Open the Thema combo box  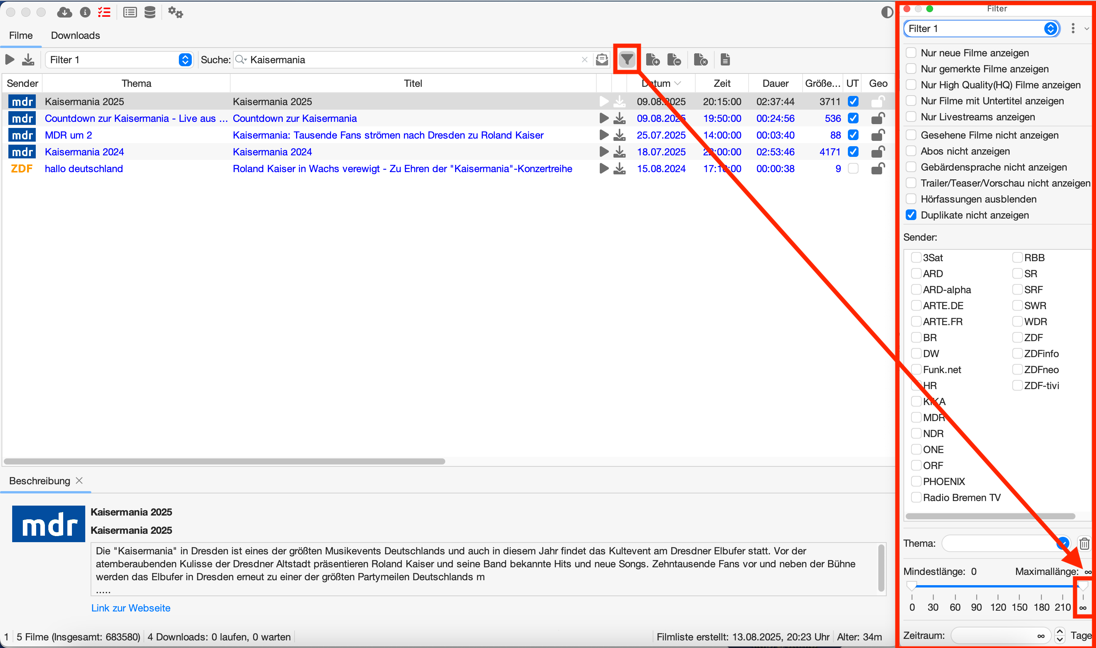coord(1006,544)
